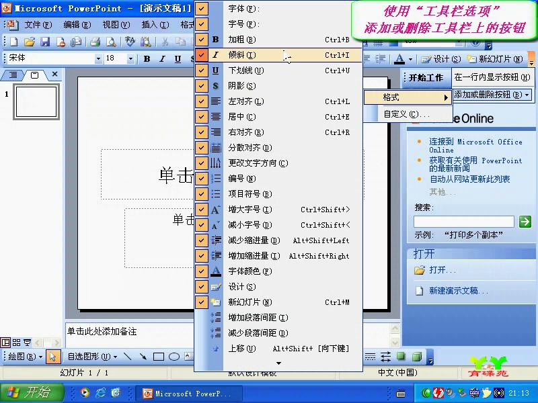Open the 自选图形(U) dropdown menu
538x403 pixels.
[x=92, y=357]
